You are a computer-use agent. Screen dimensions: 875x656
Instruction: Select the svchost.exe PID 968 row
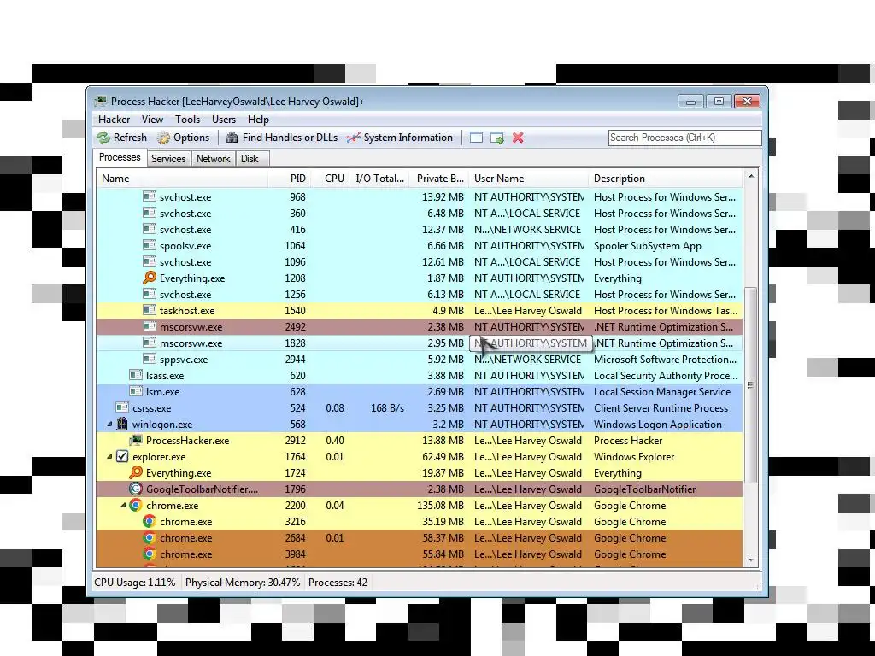[x=420, y=197]
